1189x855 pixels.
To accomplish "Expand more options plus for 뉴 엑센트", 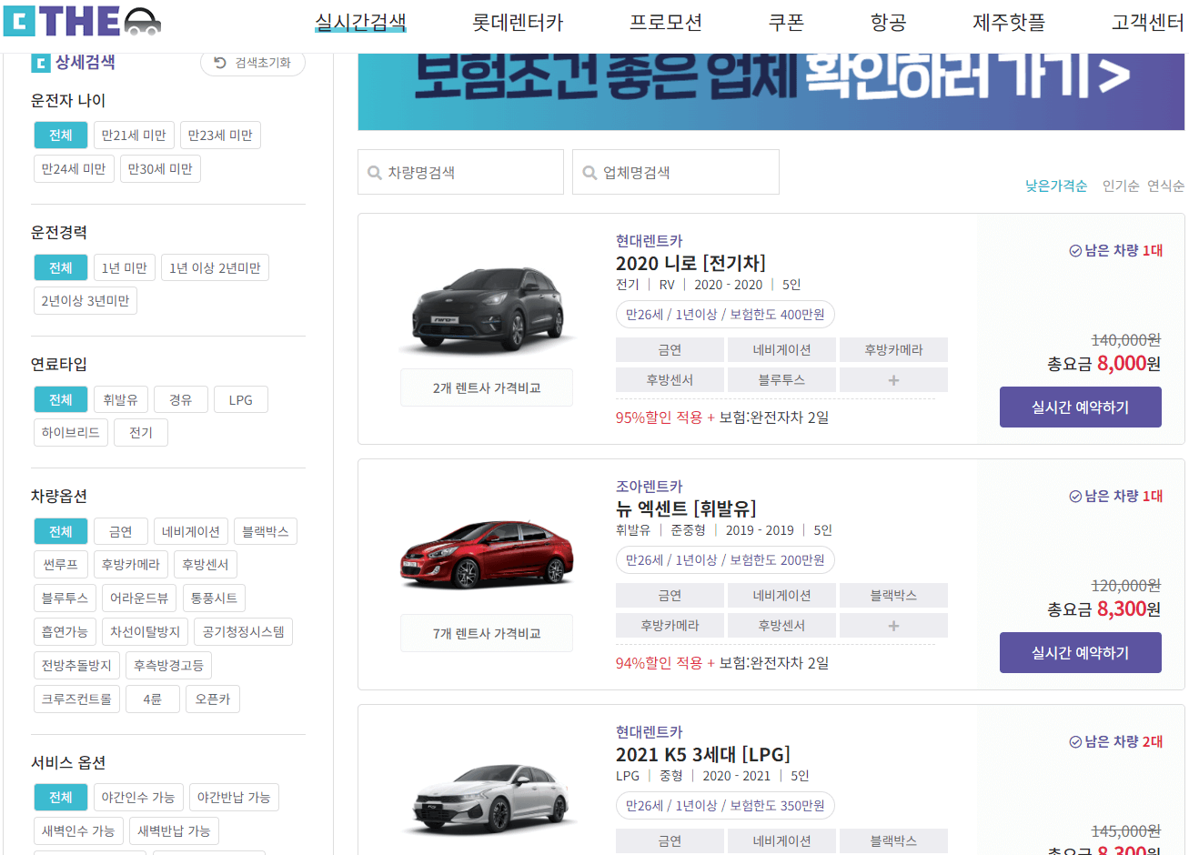I will (893, 626).
